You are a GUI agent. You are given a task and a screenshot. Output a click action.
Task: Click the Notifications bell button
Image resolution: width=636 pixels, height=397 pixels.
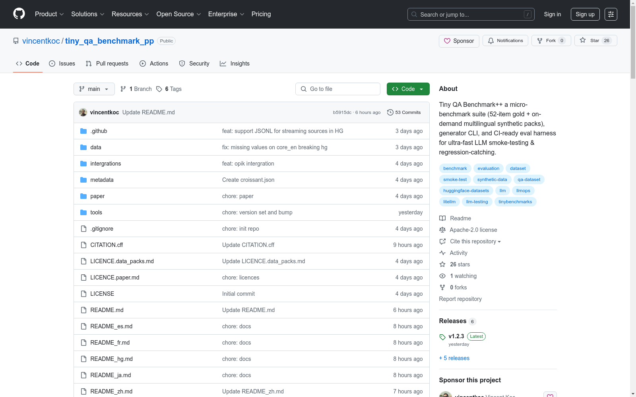click(x=505, y=40)
